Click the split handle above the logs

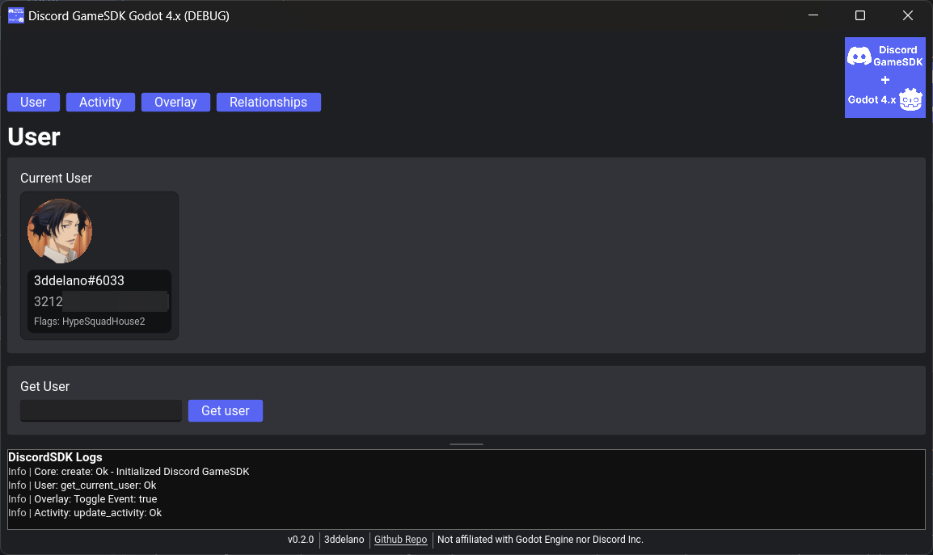point(466,444)
